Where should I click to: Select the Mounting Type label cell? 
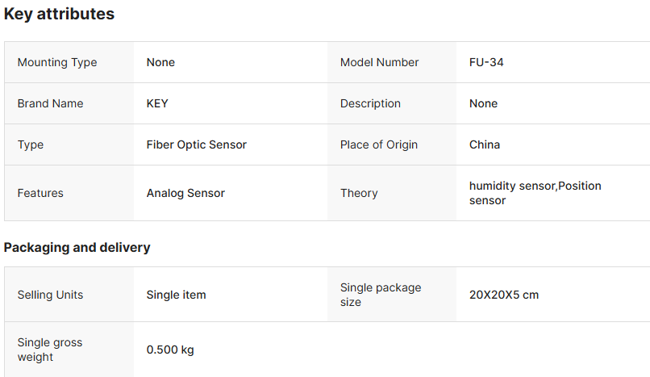(x=56, y=62)
